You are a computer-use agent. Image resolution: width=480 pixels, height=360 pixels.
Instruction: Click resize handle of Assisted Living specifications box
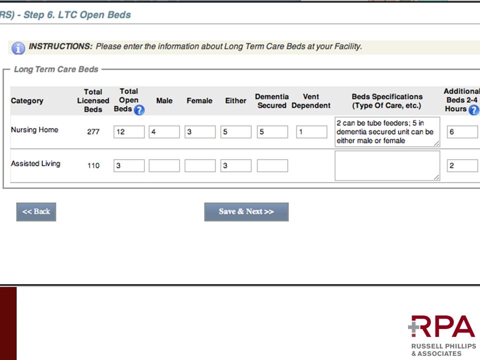(437, 177)
